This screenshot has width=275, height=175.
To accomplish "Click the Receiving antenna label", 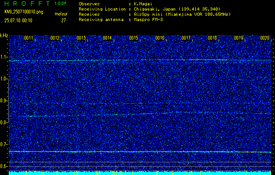I will coord(101,20).
